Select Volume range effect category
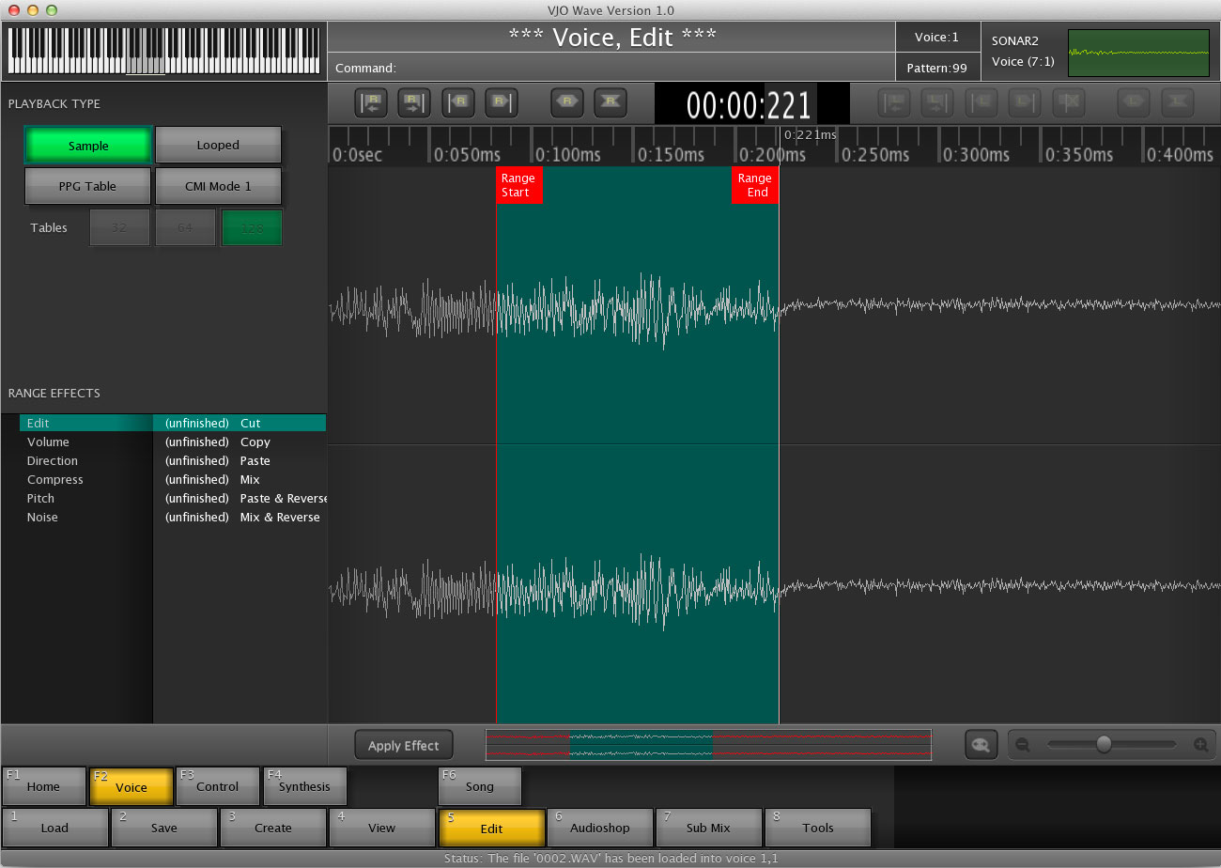Image resolution: width=1221 pixels, height=868 pixels. (x=85, y=442)
